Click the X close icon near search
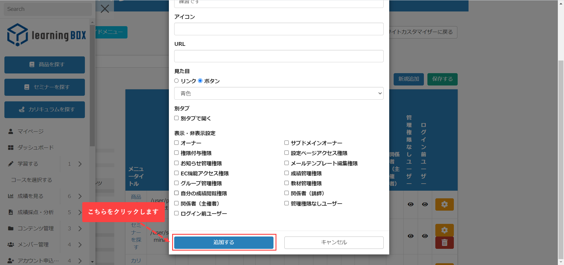 point(105,9)
